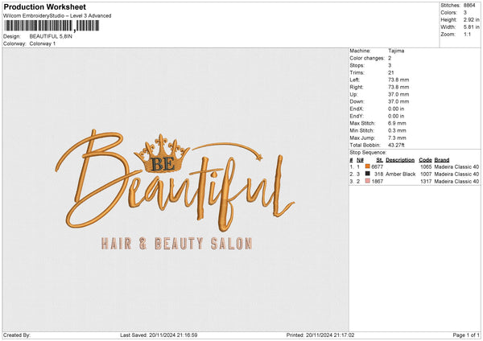Click the Stitches value 8864
The width and height of the screenshot is (483, 341).
pos(469,6)
